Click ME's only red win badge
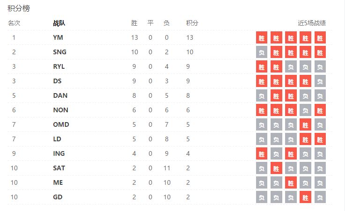345x211 pixels. click(291, 183)
